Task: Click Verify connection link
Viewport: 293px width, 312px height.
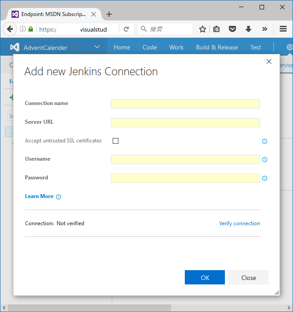Action: tap(240, 223)
